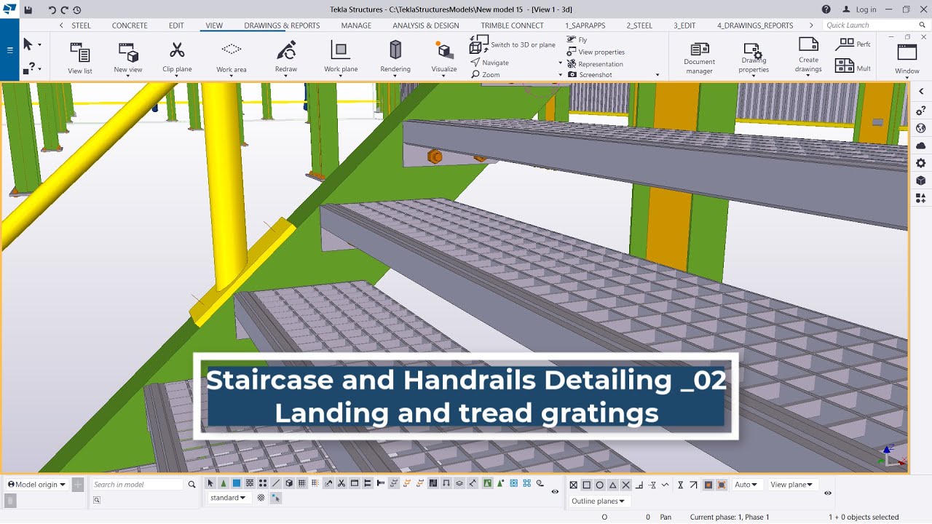This screenshot has width=932, height=524.
Task: Click the selection arrow tool in left panel
Action: click(x=28, y=44)
